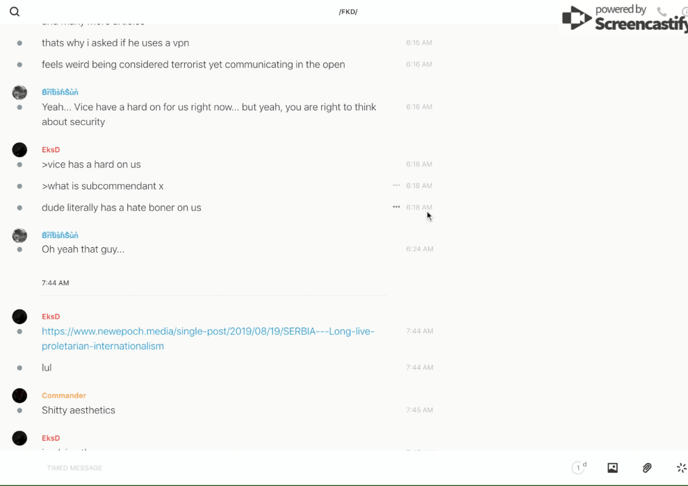Toggle the 1-day timed message timer
Viewport: 688px width, 486px height.
coord(579,468)
